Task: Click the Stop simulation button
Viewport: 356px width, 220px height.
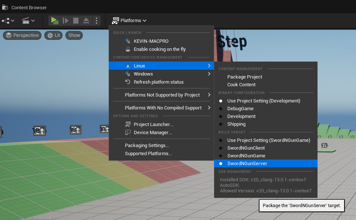Action: pyautogui.click(x=76, y=21)
